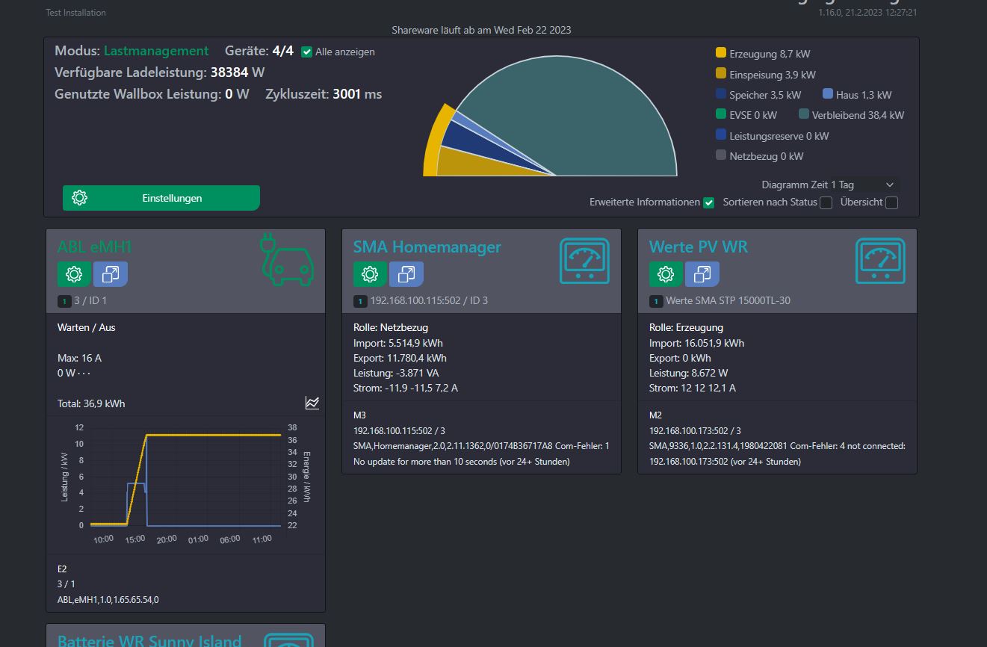Click the Werte PV WR meter icon

(880, 261)
